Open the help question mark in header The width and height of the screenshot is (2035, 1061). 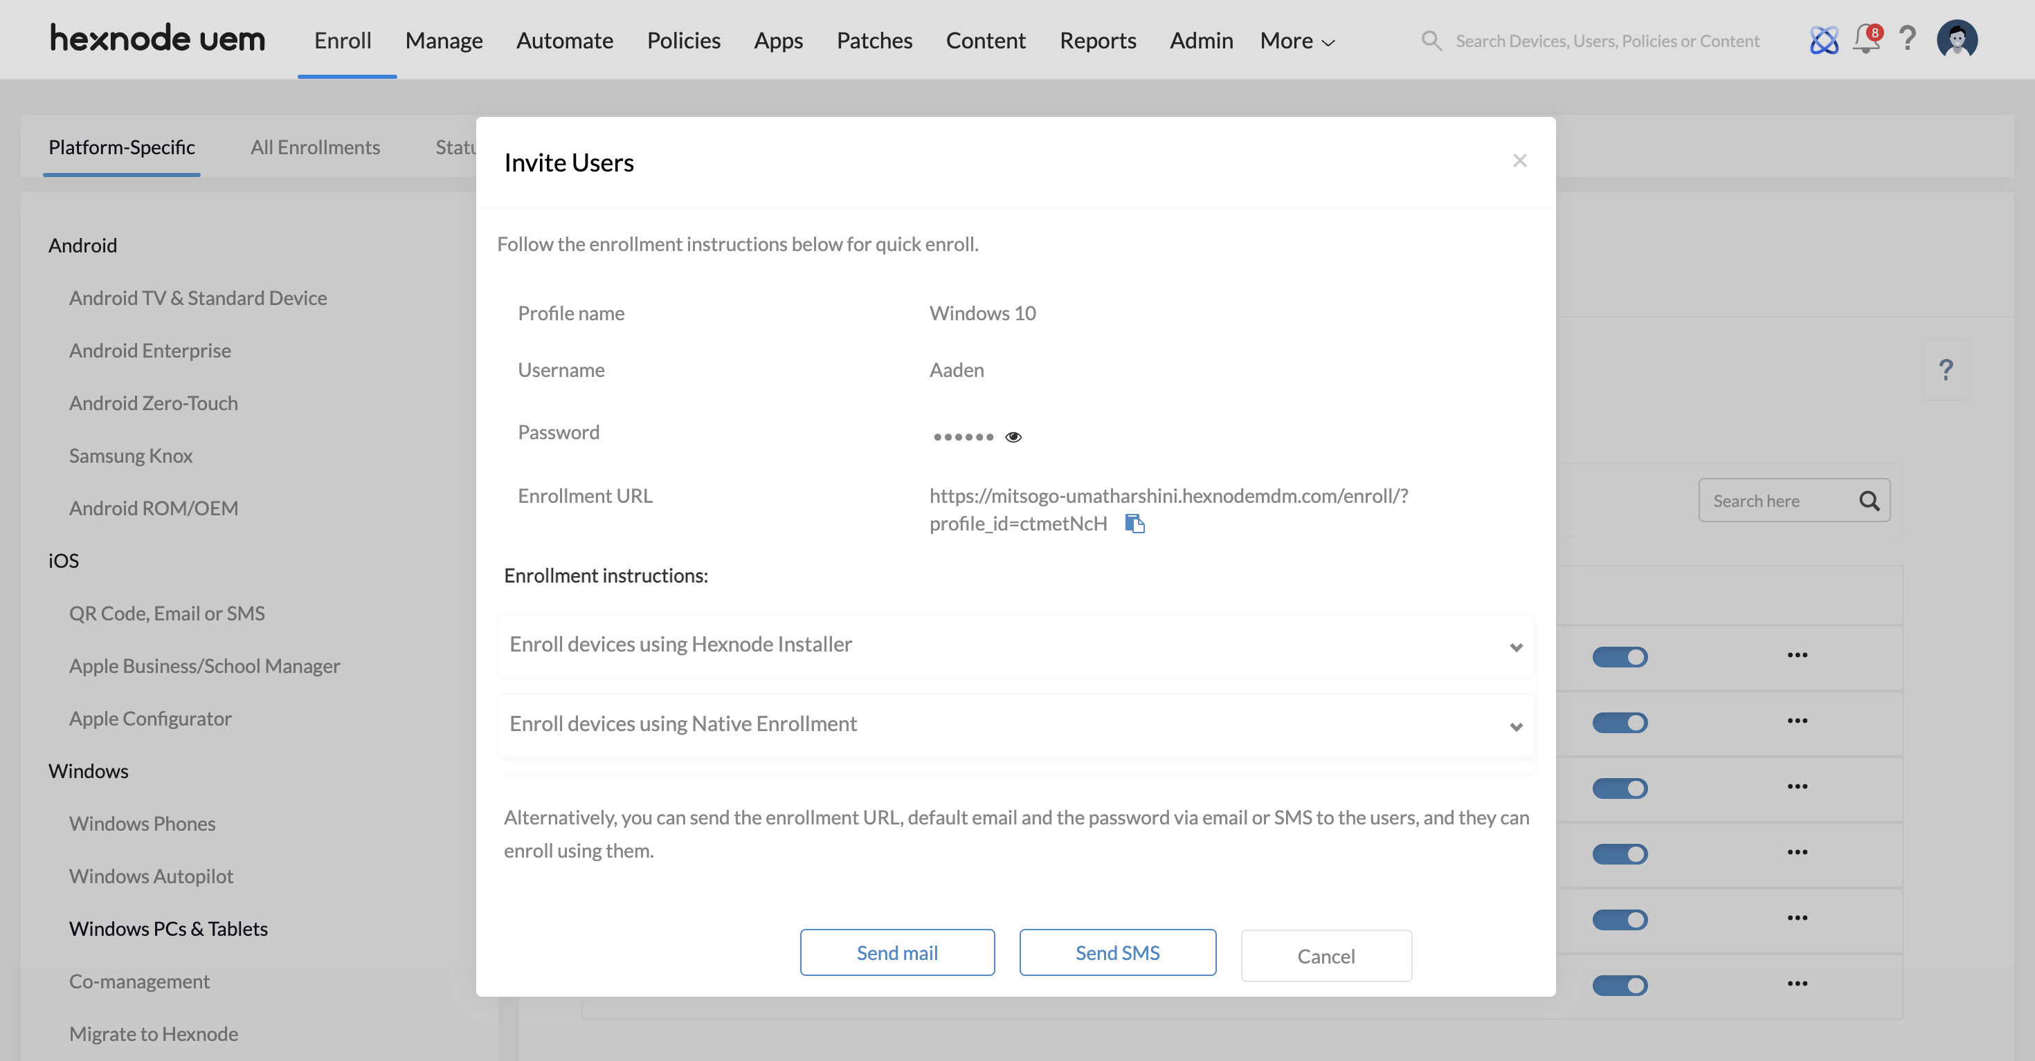click(1907, 39)
